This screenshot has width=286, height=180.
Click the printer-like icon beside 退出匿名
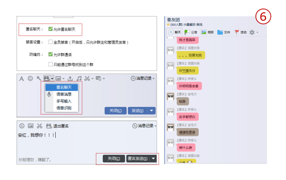pos(49,126)
